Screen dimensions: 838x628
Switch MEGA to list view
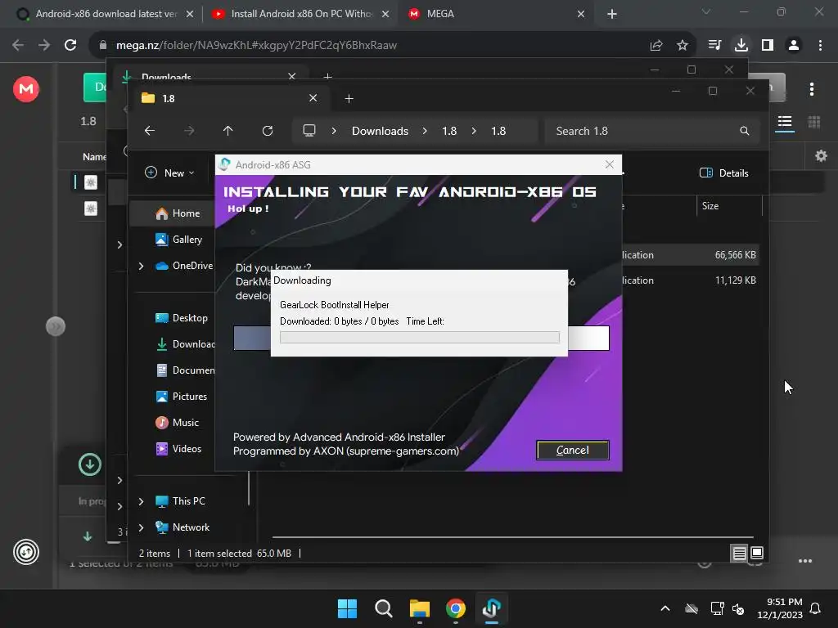pyautogui.click(x=785, y=123)
